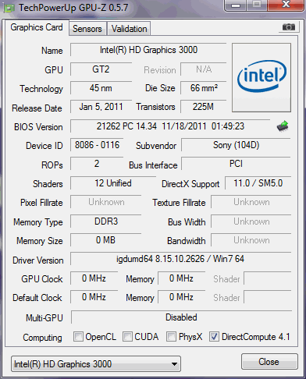Open the Intel HD Graphics 3000 dropdown

[96, 364]
